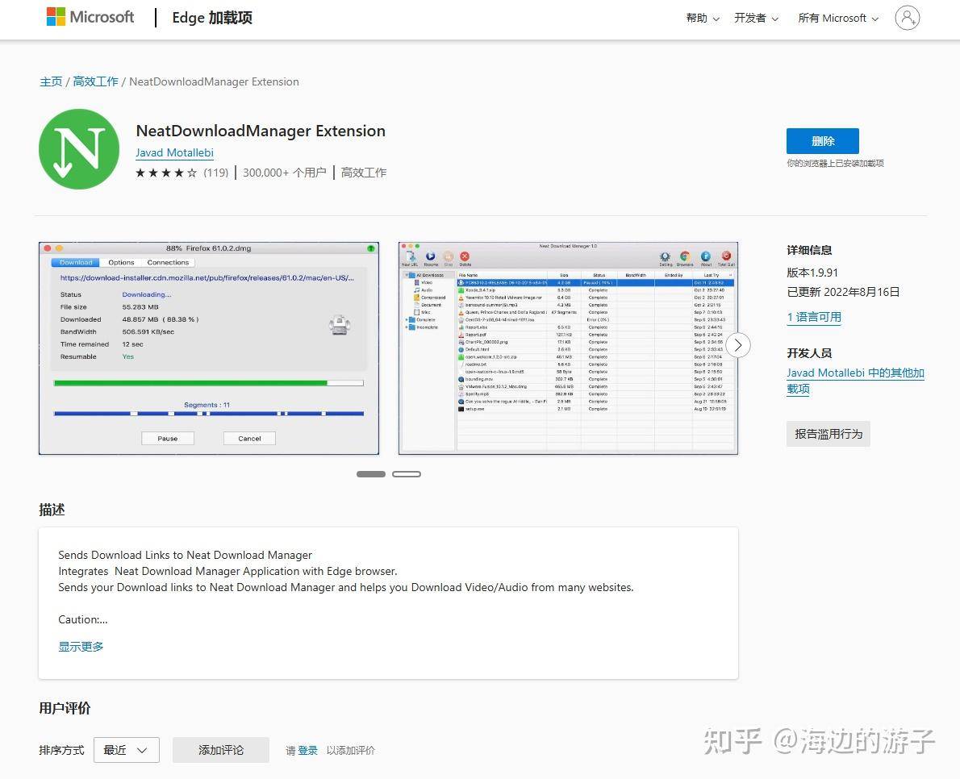Navigate to 主页 breadcrumb
960x779 pixels.
[x=51, y=81]
